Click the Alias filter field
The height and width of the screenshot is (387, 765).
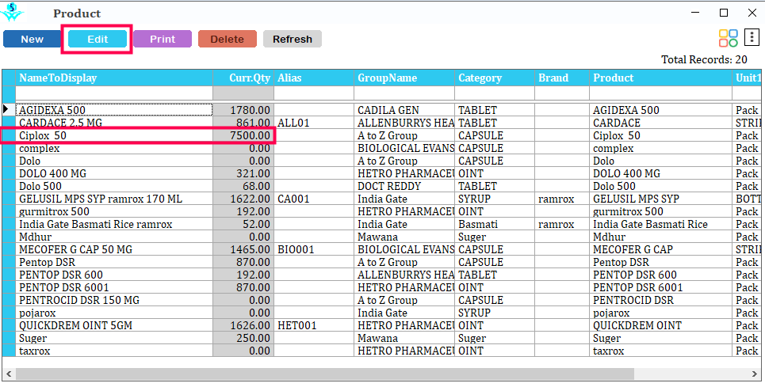click(314, 93)
